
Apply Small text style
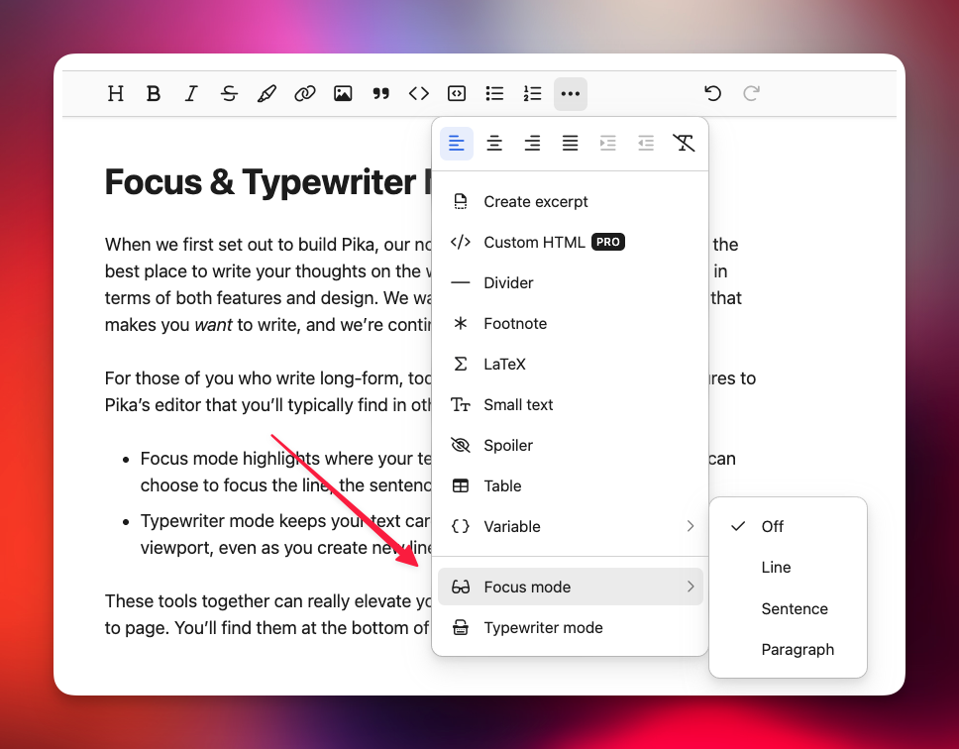(570, 405)
